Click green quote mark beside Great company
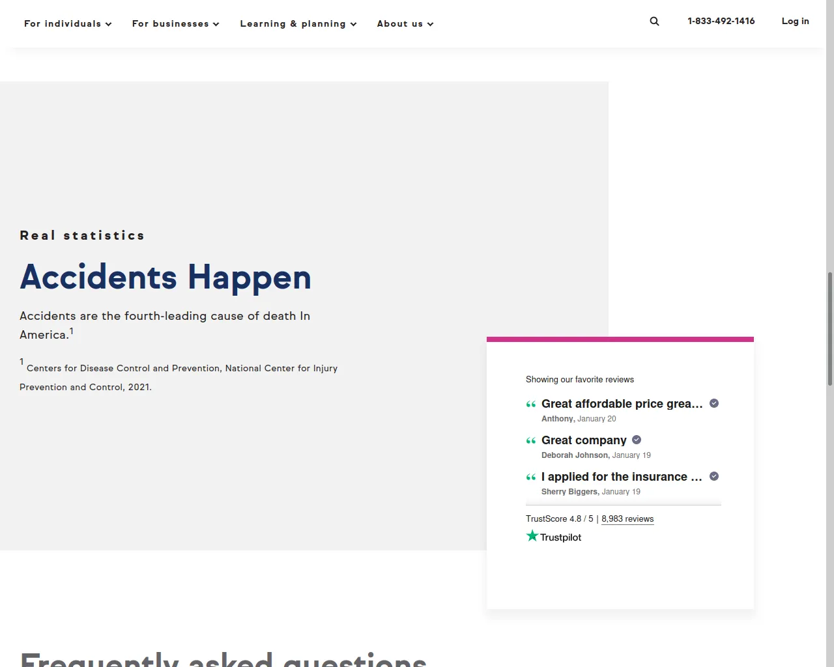This screenshot has height=667, width=834. (x=531, y=441)
